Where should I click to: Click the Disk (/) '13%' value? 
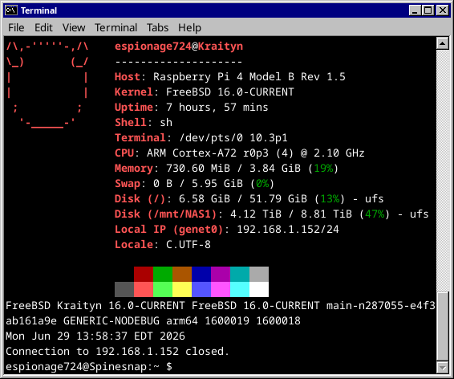330,199
